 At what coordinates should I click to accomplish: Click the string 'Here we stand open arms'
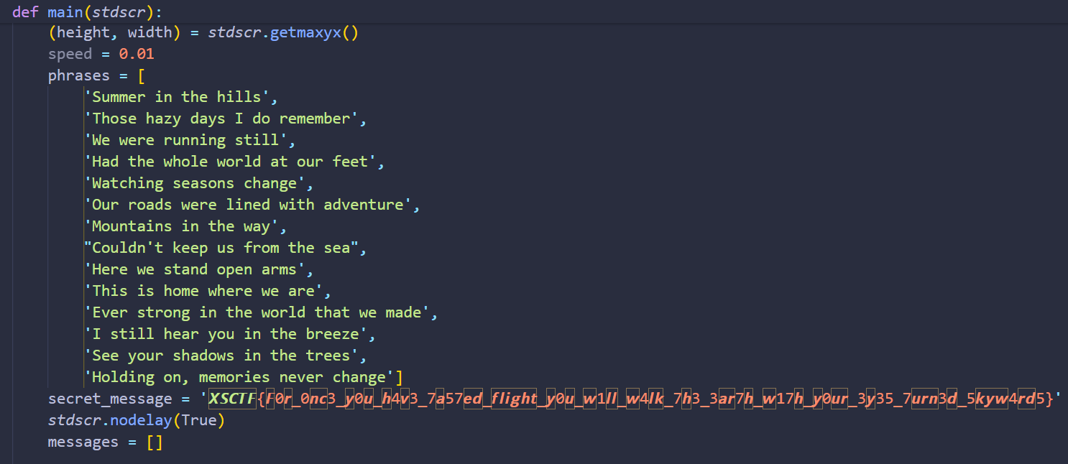click(195, 269)
